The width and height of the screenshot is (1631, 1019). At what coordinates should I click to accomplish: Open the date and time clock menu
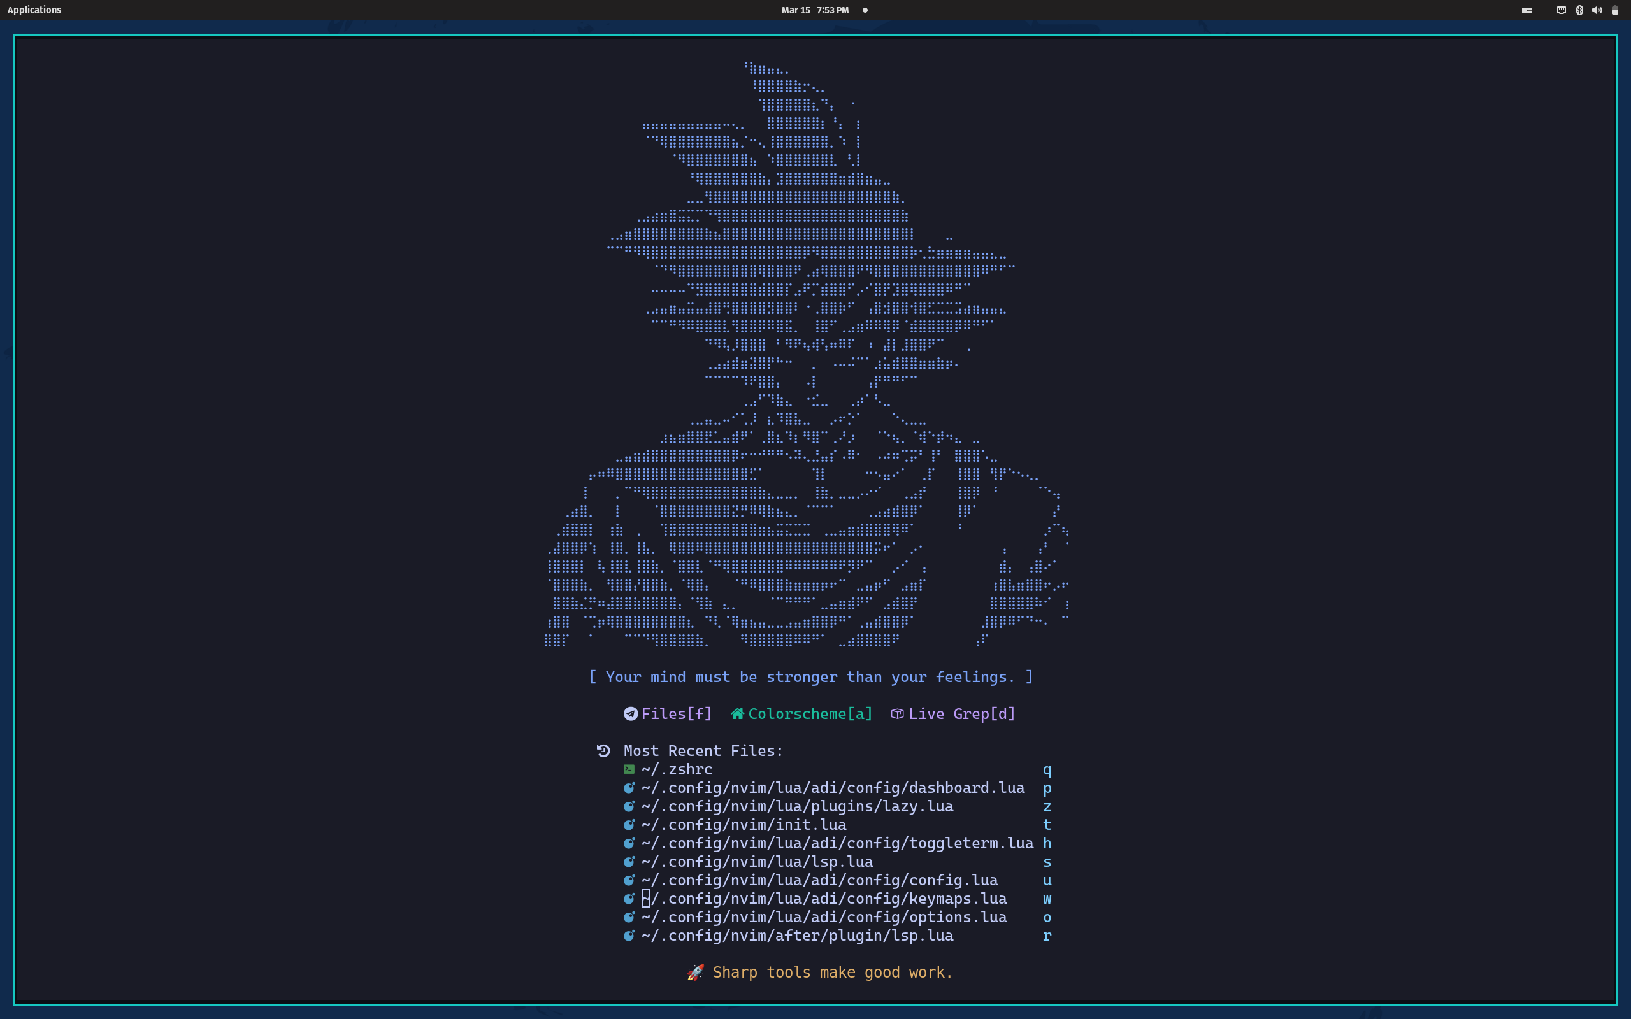tap(815, 10)
